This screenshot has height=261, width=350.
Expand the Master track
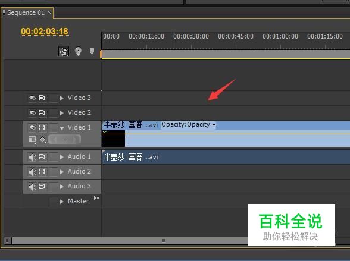point(62,202)
